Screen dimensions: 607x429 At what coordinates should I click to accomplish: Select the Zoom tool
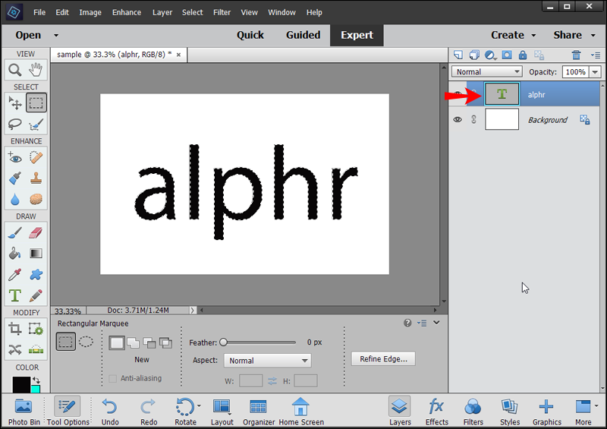tap(14, 70)
